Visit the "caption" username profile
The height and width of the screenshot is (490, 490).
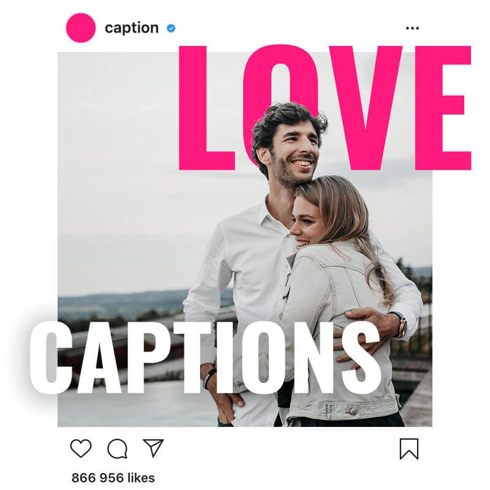click(x=132, y=28)
